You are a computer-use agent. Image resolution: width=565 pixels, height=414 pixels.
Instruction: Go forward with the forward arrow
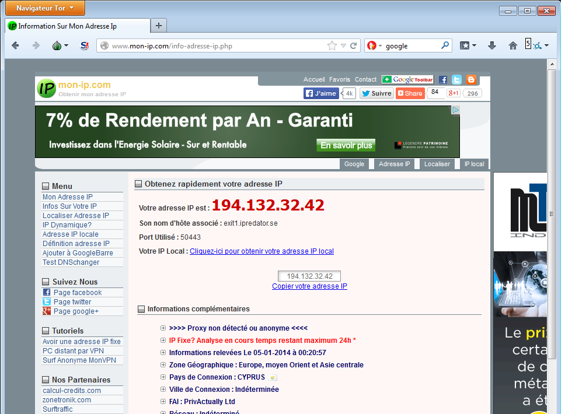click(x=36, y=45)
